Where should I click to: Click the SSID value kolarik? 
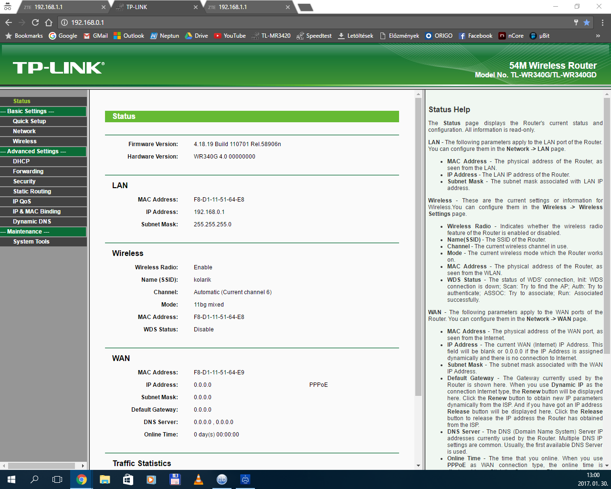[x=202, y=280]
